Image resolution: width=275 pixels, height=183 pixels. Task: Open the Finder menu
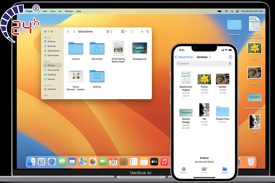tap(29, 11)
